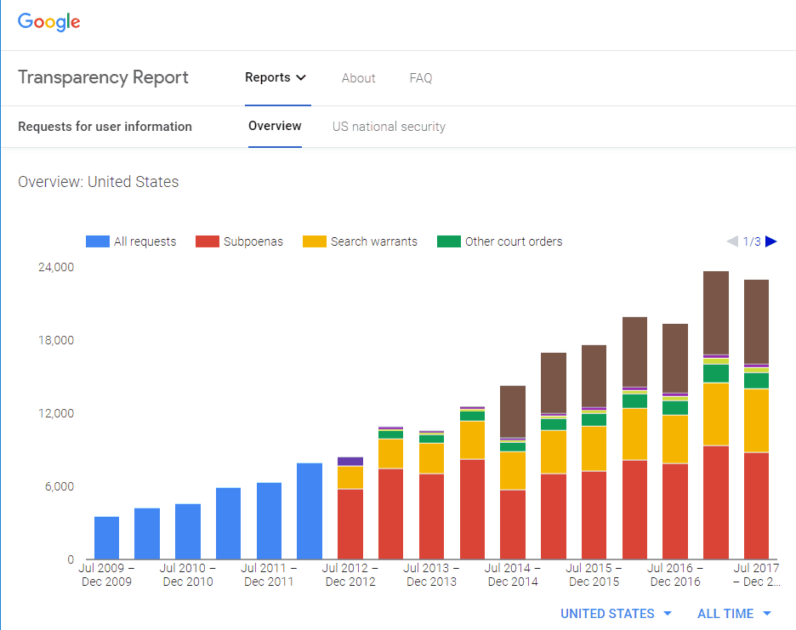796x630 pixels.
Task: Click the 12,000 y-axis label
Action: [56, 413]
